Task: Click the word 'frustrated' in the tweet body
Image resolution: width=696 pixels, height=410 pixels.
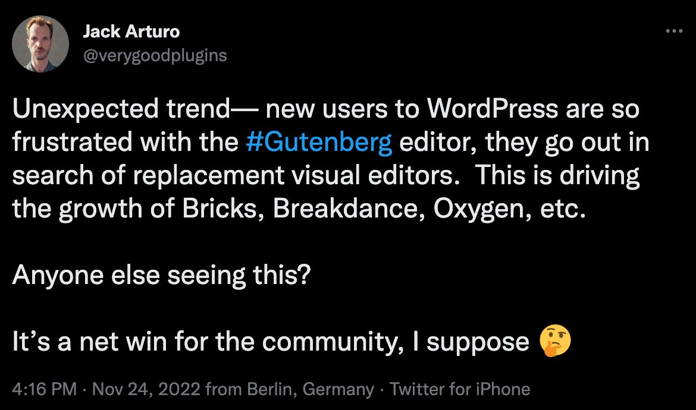Action: tap(74, 141)
